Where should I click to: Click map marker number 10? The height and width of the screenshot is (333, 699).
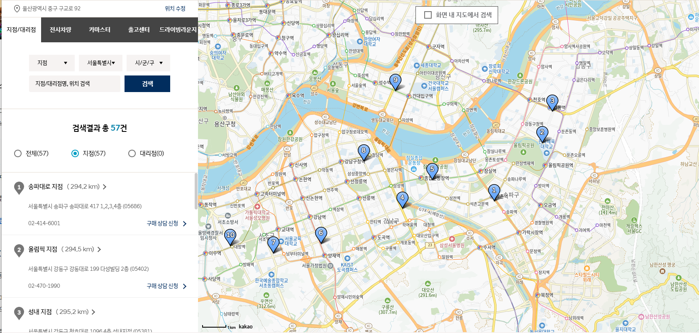[x=230, y=237]
